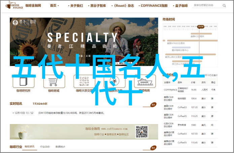Screen dimensions: 234x153
Task: Select the COFFINANCE row in price table
Action: pos(190,90)
